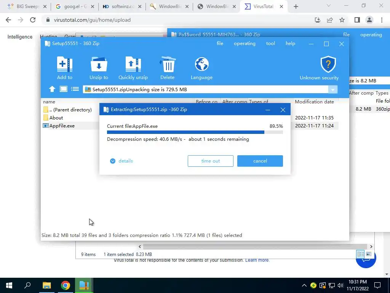Click the time out button
The width and height of the screenshot is (390, 293).
(210, 161)
